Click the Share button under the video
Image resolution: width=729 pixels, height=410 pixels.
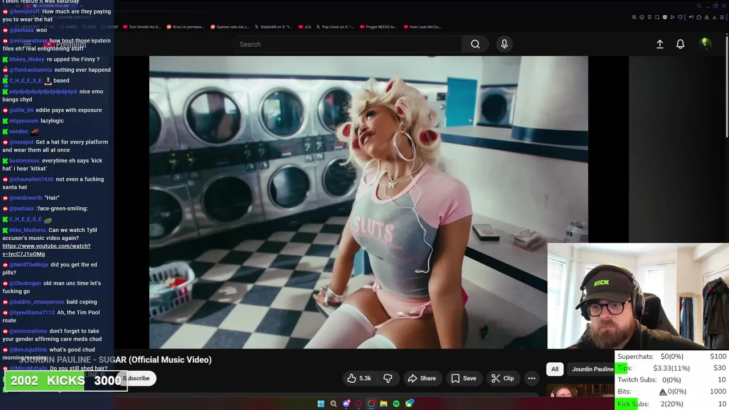422,378
